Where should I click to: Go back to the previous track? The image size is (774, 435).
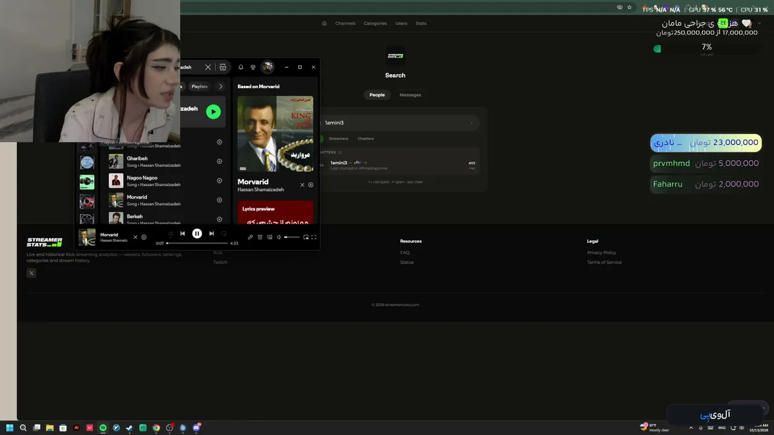coord(183,233)
